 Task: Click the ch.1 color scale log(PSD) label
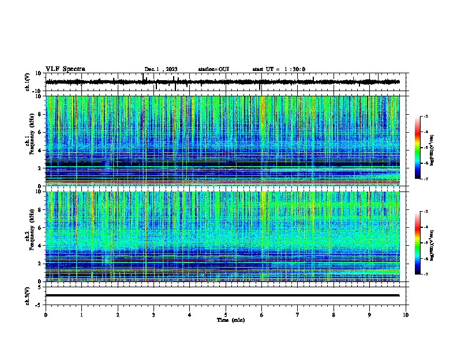(432, 150)
